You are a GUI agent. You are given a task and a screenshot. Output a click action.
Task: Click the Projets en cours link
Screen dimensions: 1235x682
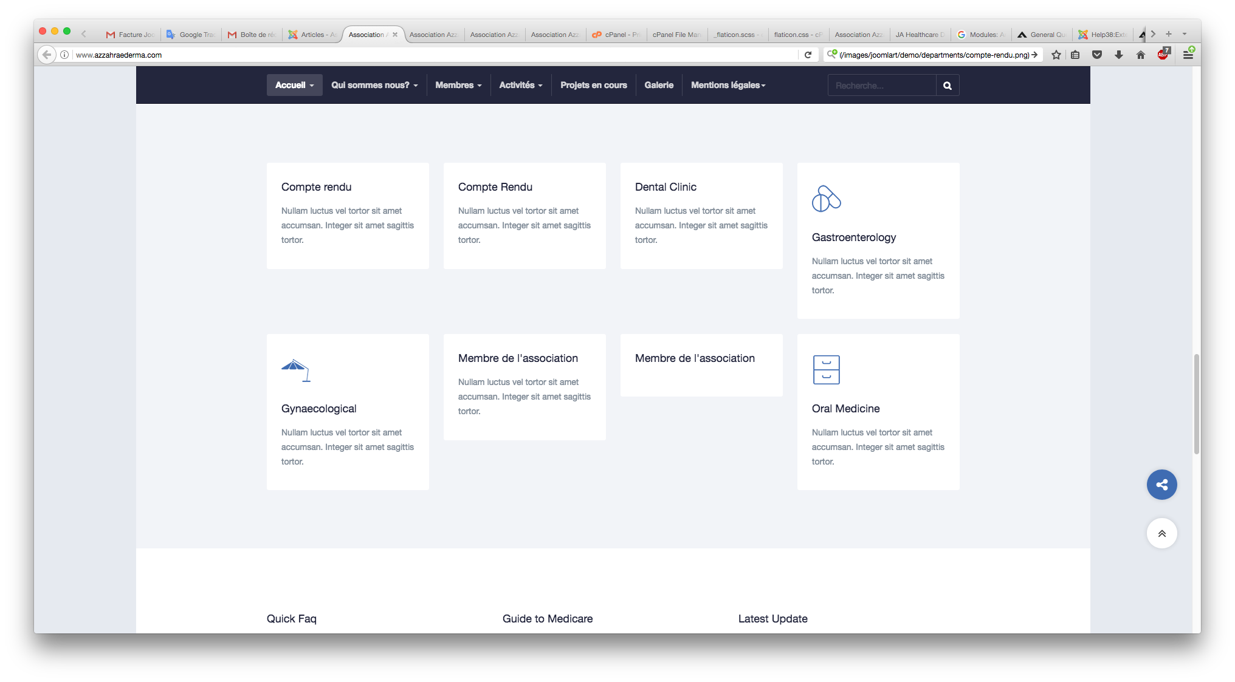[593, 85]
